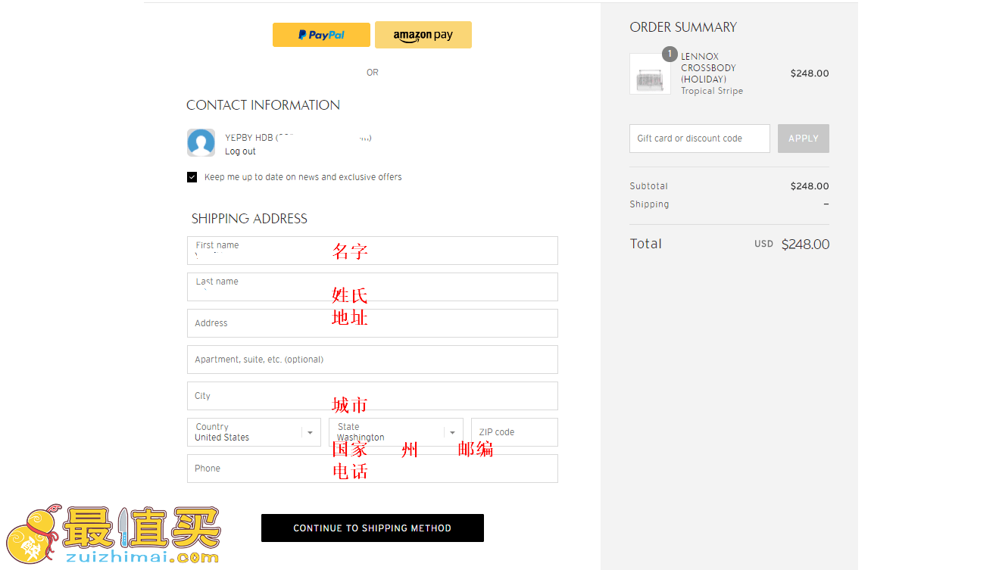
Task: Click the SHIPPING ADDRESS heading
Action: 249,219
